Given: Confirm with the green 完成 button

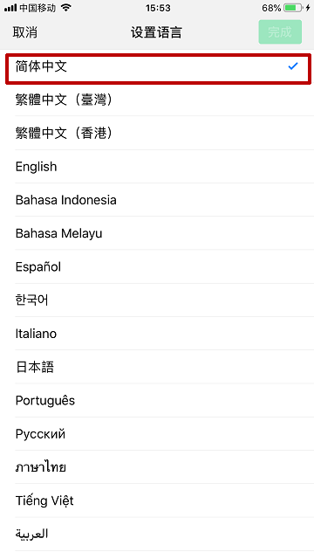Looking at the screenshot, I should (x=280, y=32).
